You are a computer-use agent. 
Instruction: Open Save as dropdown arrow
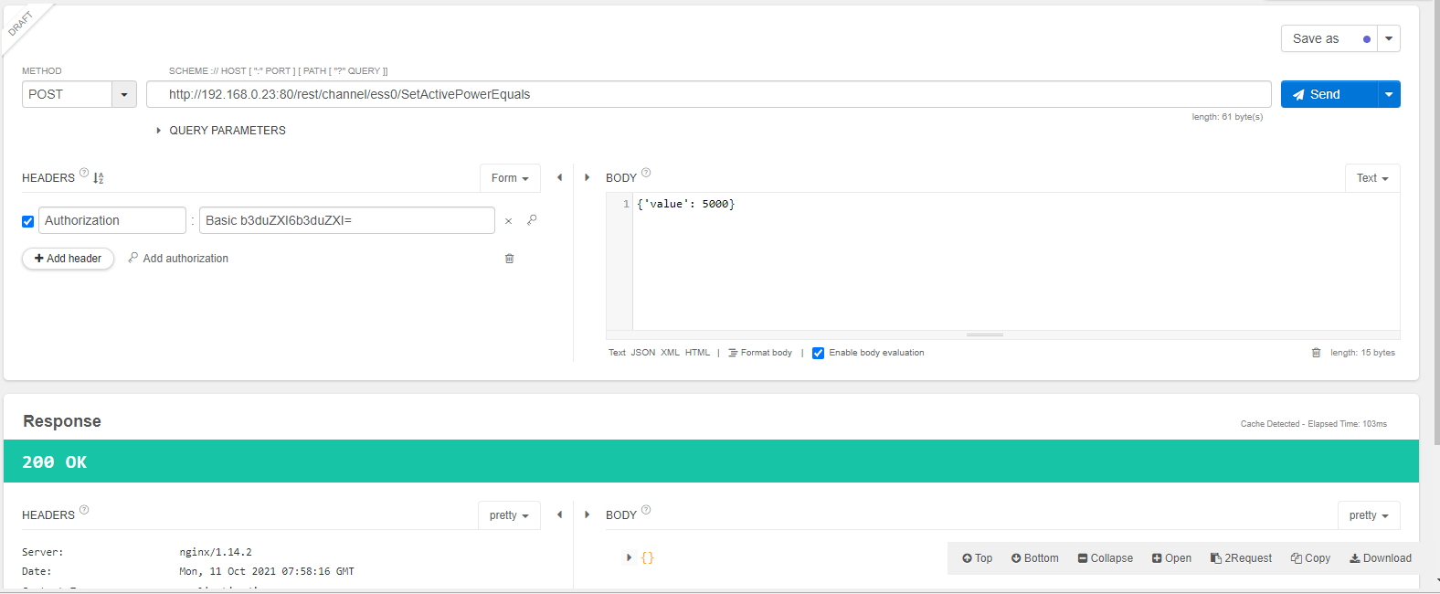click(x=1389, y=38)
